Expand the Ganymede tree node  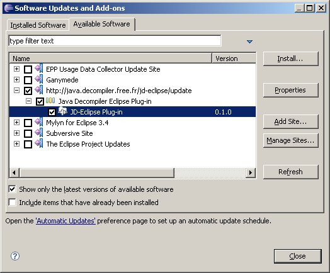tap(16, 80)
